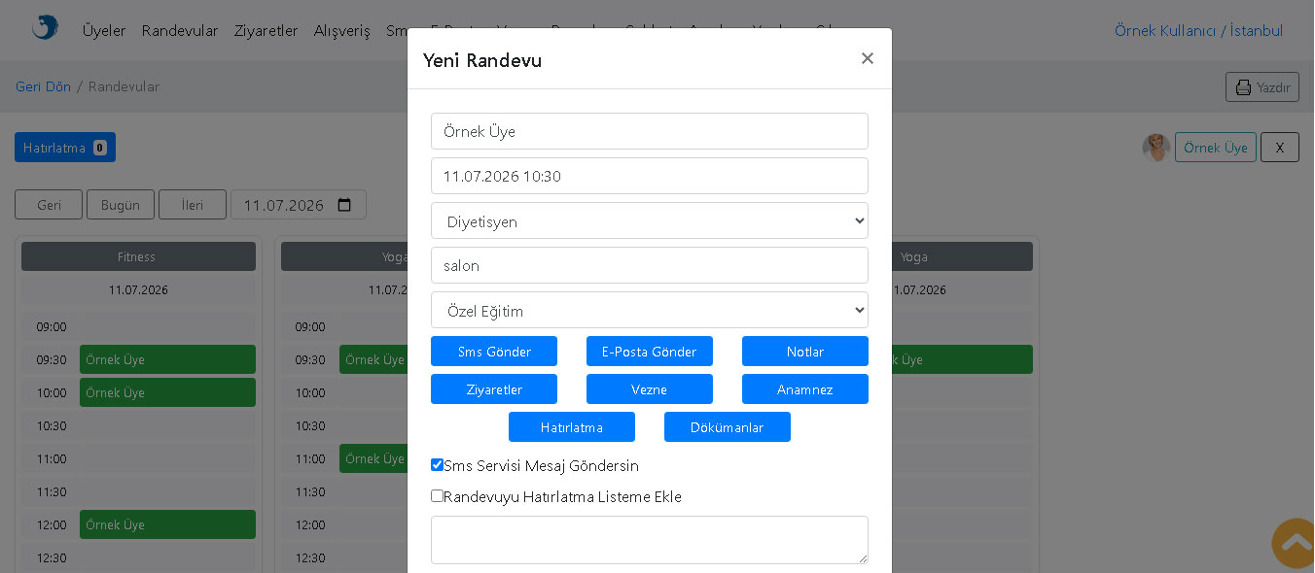This screenshot has height=573, width=1315.
Task: Click the printer icon on Yazdır
Action: click(x=1243, y=87)
